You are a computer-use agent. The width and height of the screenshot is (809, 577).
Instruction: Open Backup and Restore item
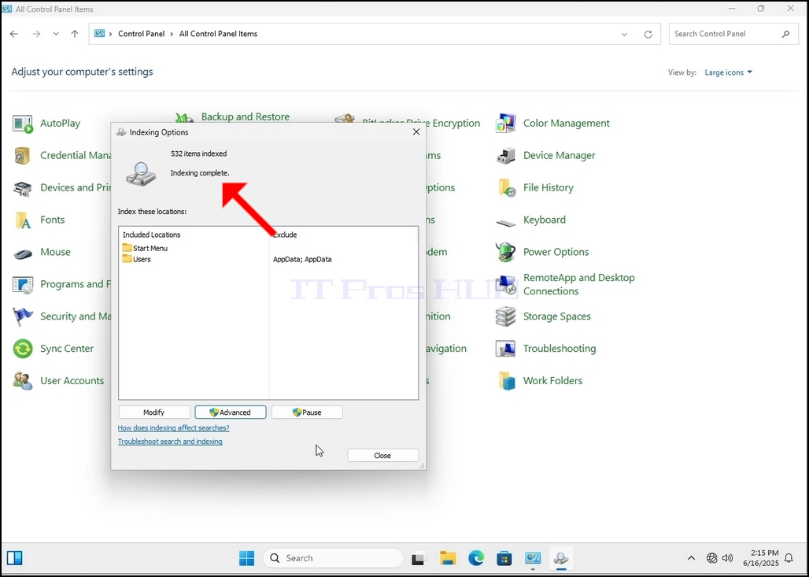pos(245,117)
